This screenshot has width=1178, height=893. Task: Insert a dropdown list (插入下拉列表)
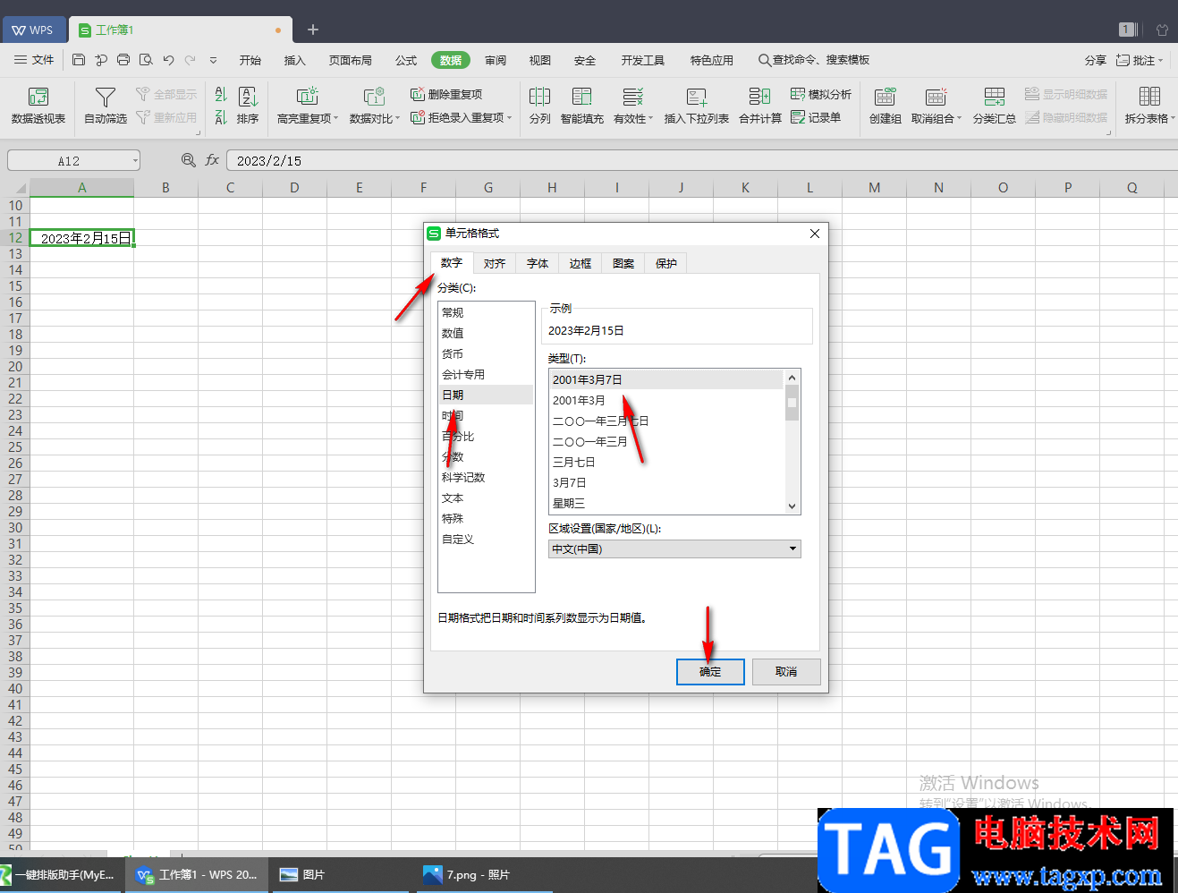697,106
